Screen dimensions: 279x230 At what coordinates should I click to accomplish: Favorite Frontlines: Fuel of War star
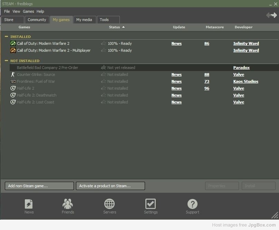coord(103,81)
